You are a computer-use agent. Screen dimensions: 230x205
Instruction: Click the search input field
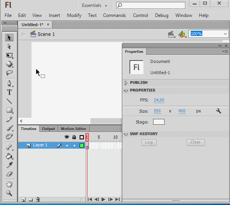tap(151, 5)
